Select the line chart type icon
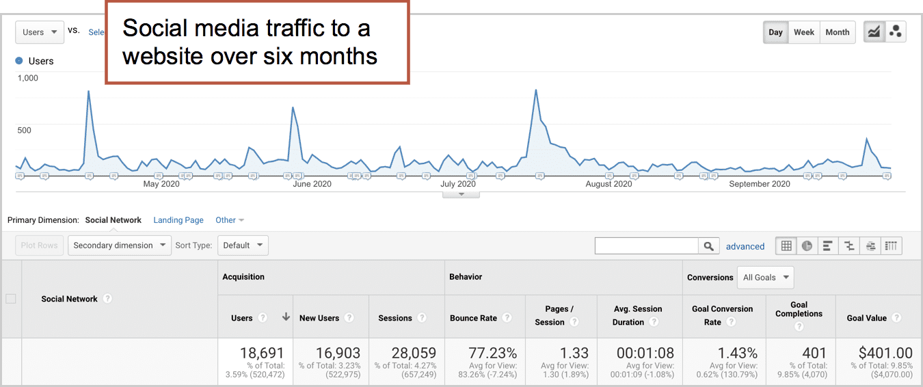Screen dimensions: 923x387 click(874, 32)
